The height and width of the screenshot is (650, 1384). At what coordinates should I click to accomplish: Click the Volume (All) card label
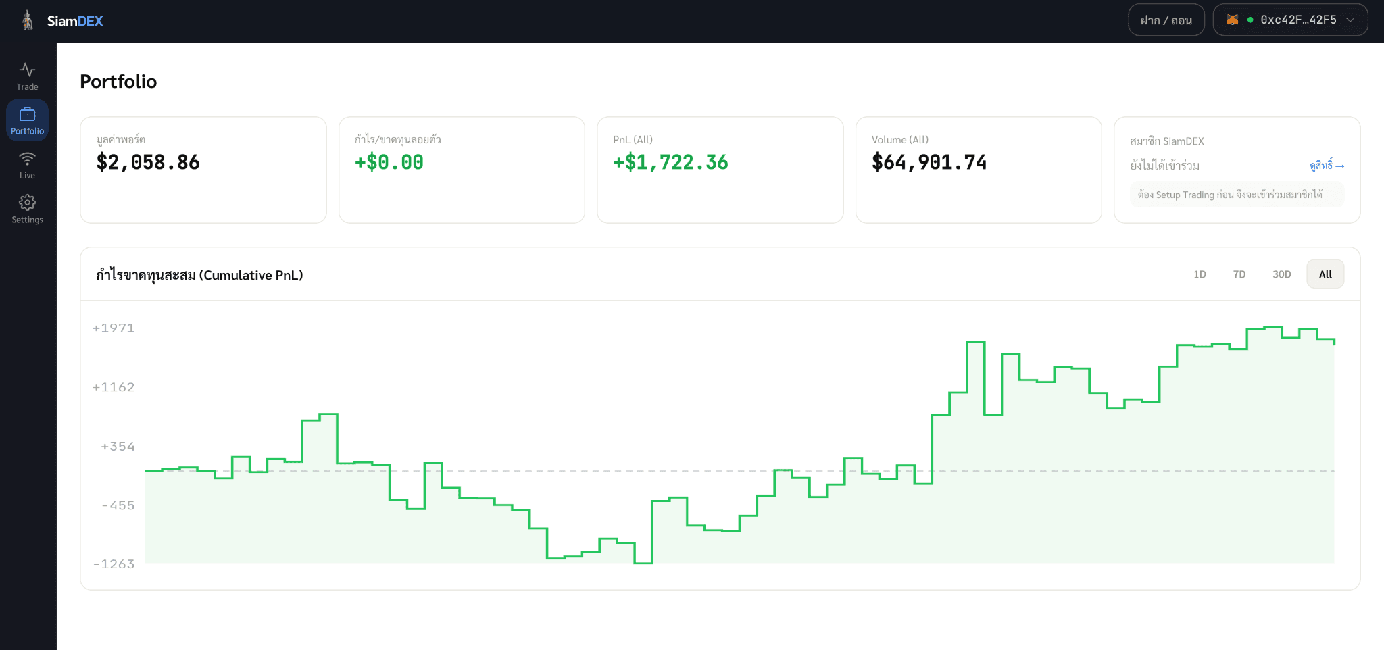[x=900, y=140]
